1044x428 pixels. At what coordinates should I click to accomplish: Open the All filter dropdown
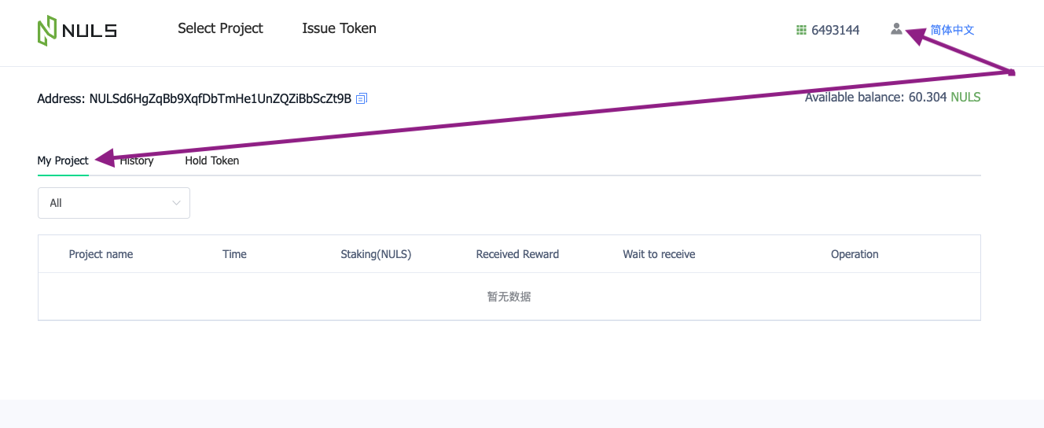point(113,203)
